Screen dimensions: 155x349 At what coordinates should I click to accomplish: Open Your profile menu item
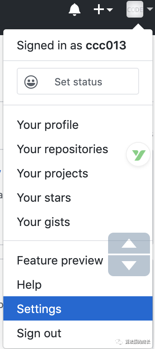48,125
